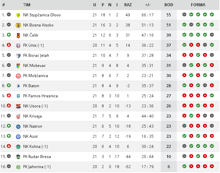Click NK Stupčanica Olovo club crest

[18, 15]
